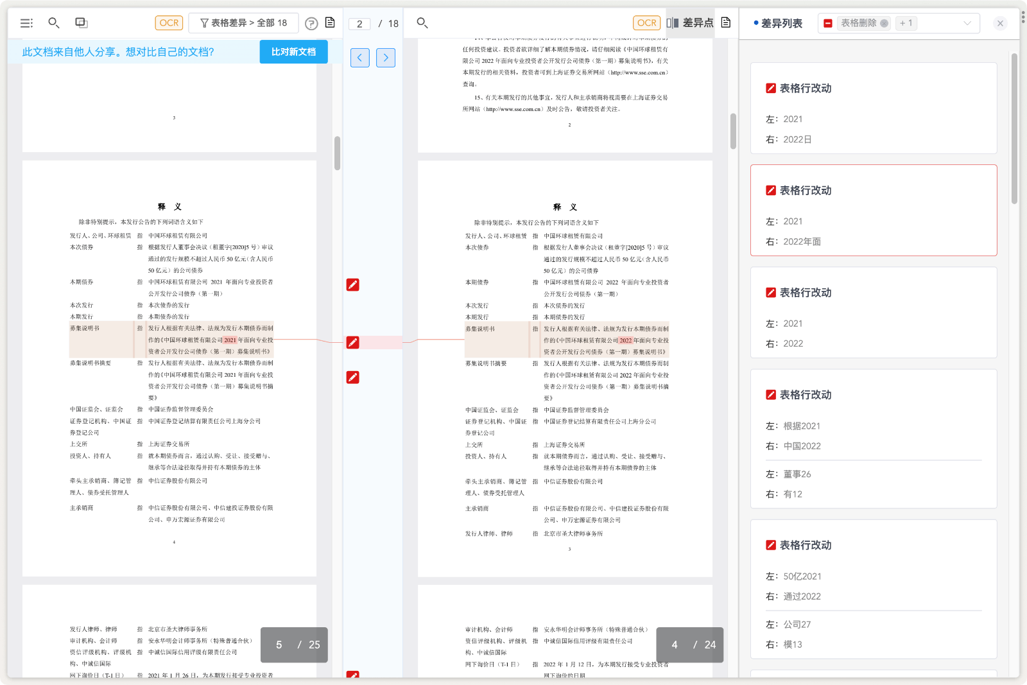Open the help question-mark icon

pos(311,22)
